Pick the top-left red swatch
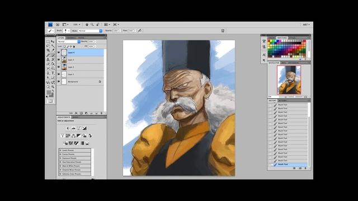Viewport: 358px width, 201px height. coord(269,41)
